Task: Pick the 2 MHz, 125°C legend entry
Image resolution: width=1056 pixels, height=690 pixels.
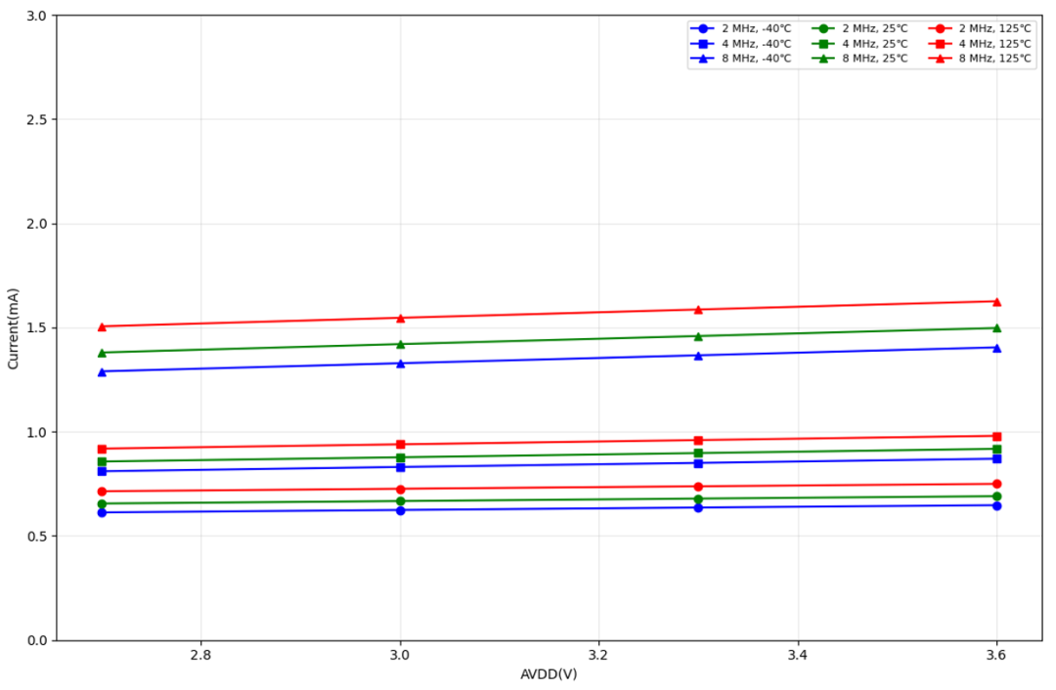Action: pos(980,28)
